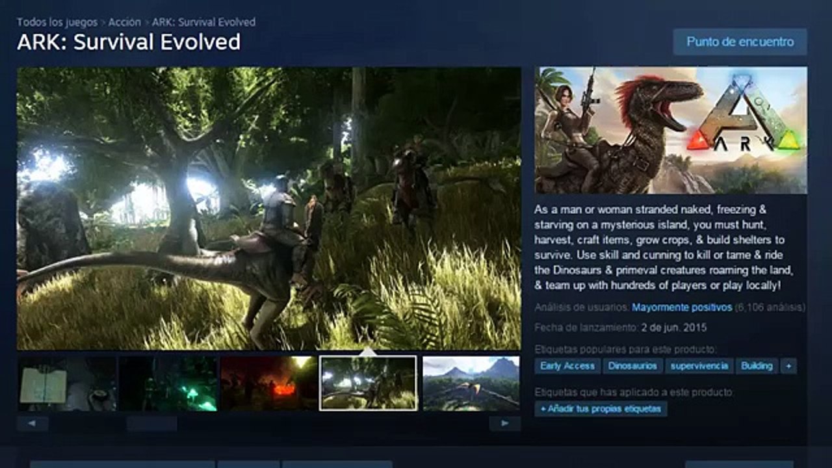Open the 'Punto de encuentro' community hub

click(740, 42)
